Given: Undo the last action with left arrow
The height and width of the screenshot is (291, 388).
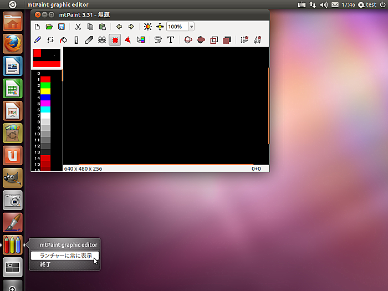Looking at the screenshot, I should pos(119,27).
